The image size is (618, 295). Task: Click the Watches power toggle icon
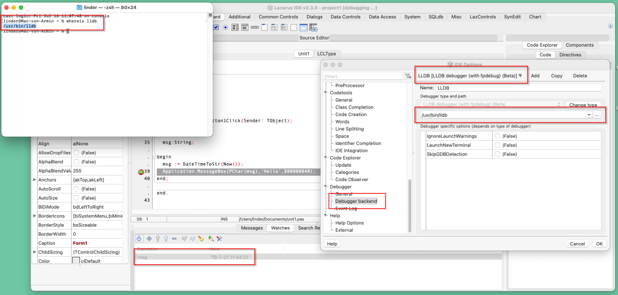[139, 239]
